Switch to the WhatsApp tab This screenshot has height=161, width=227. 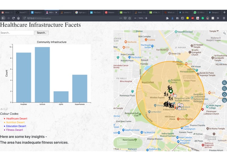pyautogui.click(x=199, y=13)
